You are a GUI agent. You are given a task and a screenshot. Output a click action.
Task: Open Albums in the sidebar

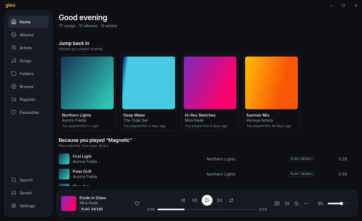(x=28, y=35)
